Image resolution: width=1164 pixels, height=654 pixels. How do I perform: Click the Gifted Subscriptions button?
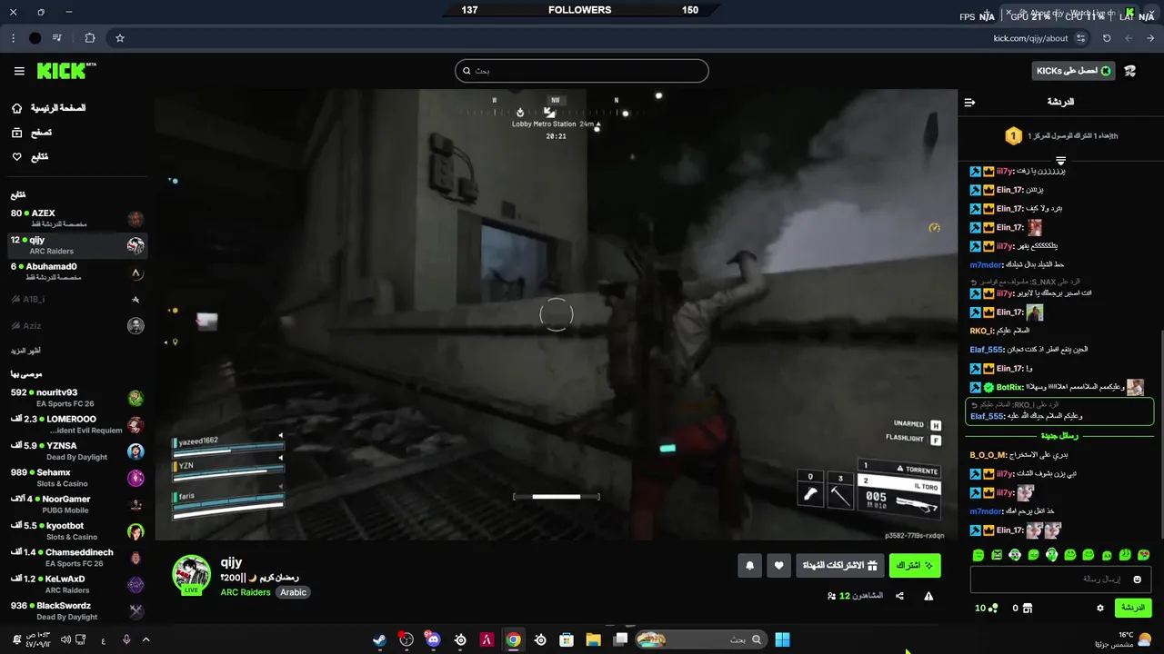coord(839,566)
